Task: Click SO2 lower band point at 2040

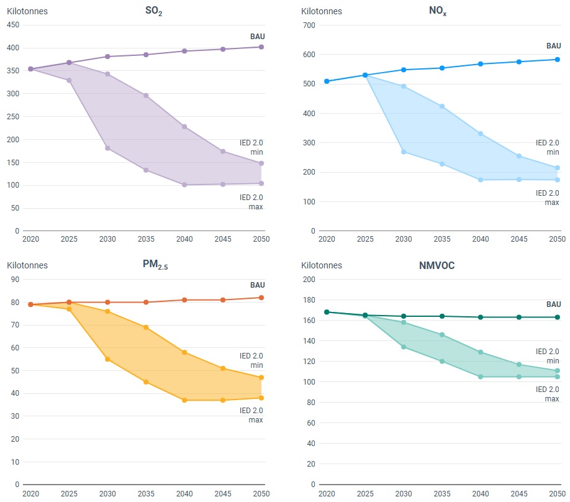Action: click(x=184, y=185)
